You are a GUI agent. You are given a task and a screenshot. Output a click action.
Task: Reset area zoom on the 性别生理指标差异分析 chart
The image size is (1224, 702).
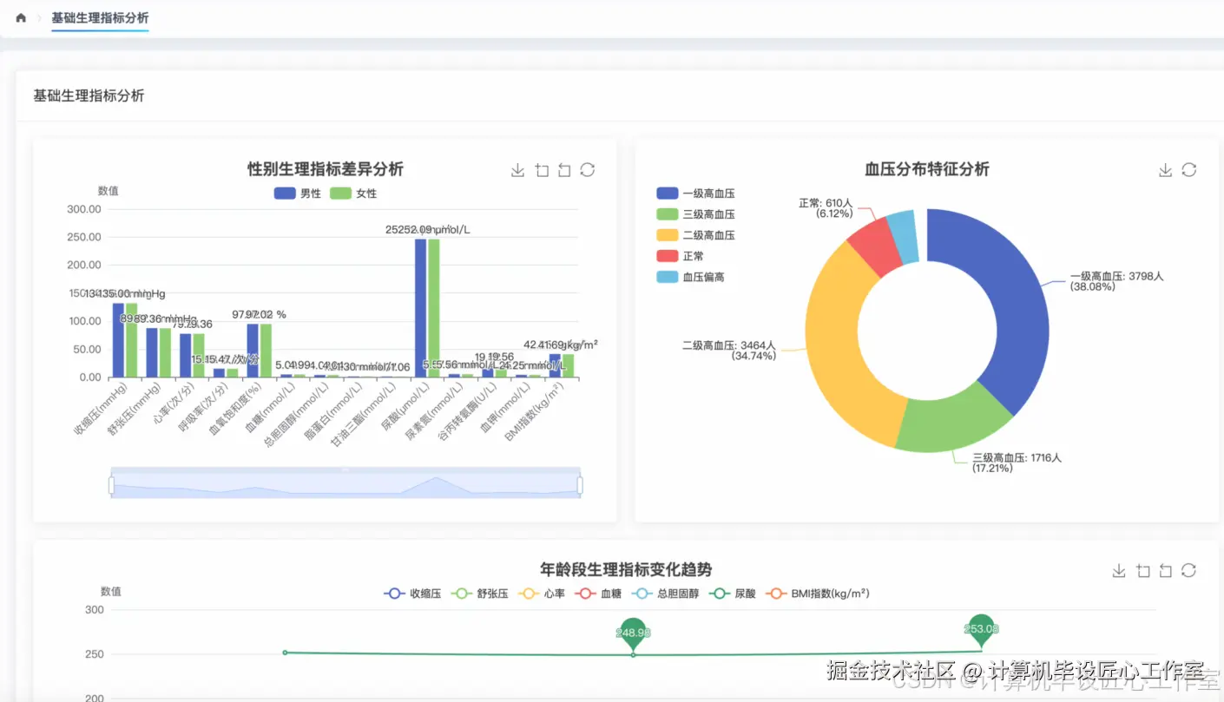point(564,170)
